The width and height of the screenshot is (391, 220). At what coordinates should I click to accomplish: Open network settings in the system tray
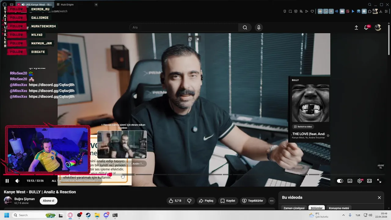(365, 215)
